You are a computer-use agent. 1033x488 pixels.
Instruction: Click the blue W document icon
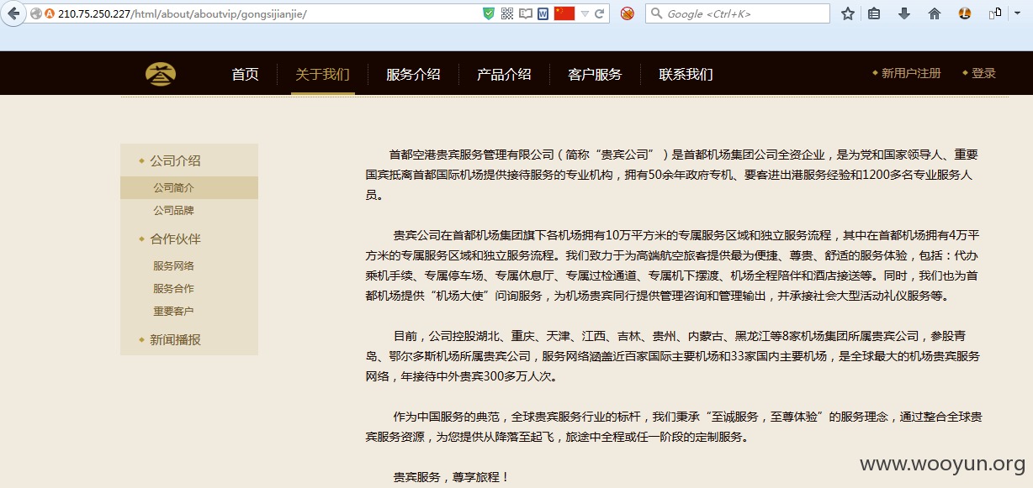[543, 13]
